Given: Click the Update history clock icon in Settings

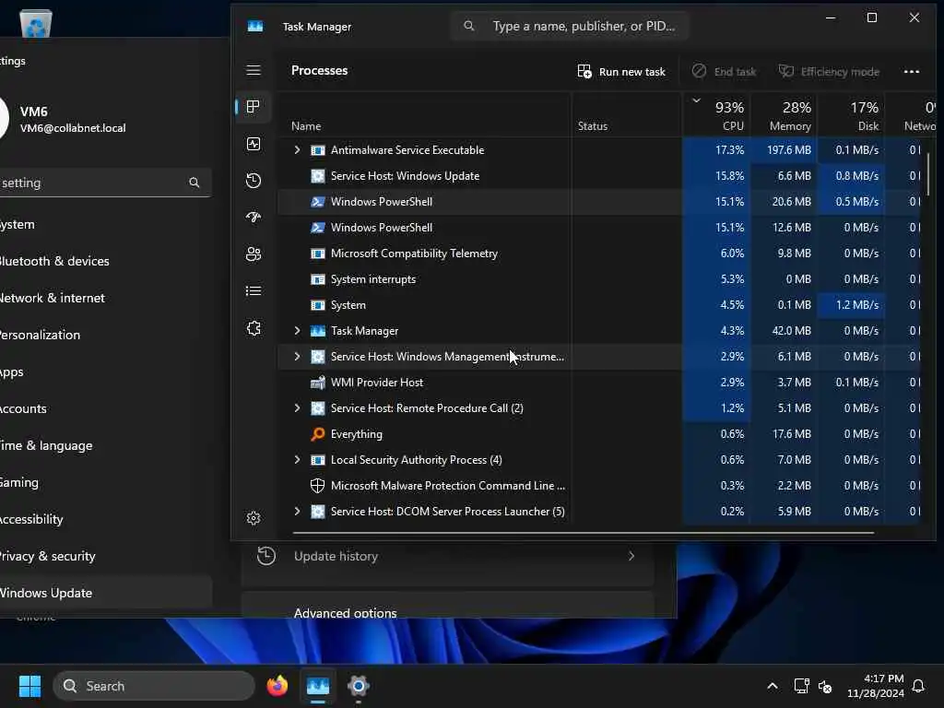Looking at the screenshot, I should point(266,556).
